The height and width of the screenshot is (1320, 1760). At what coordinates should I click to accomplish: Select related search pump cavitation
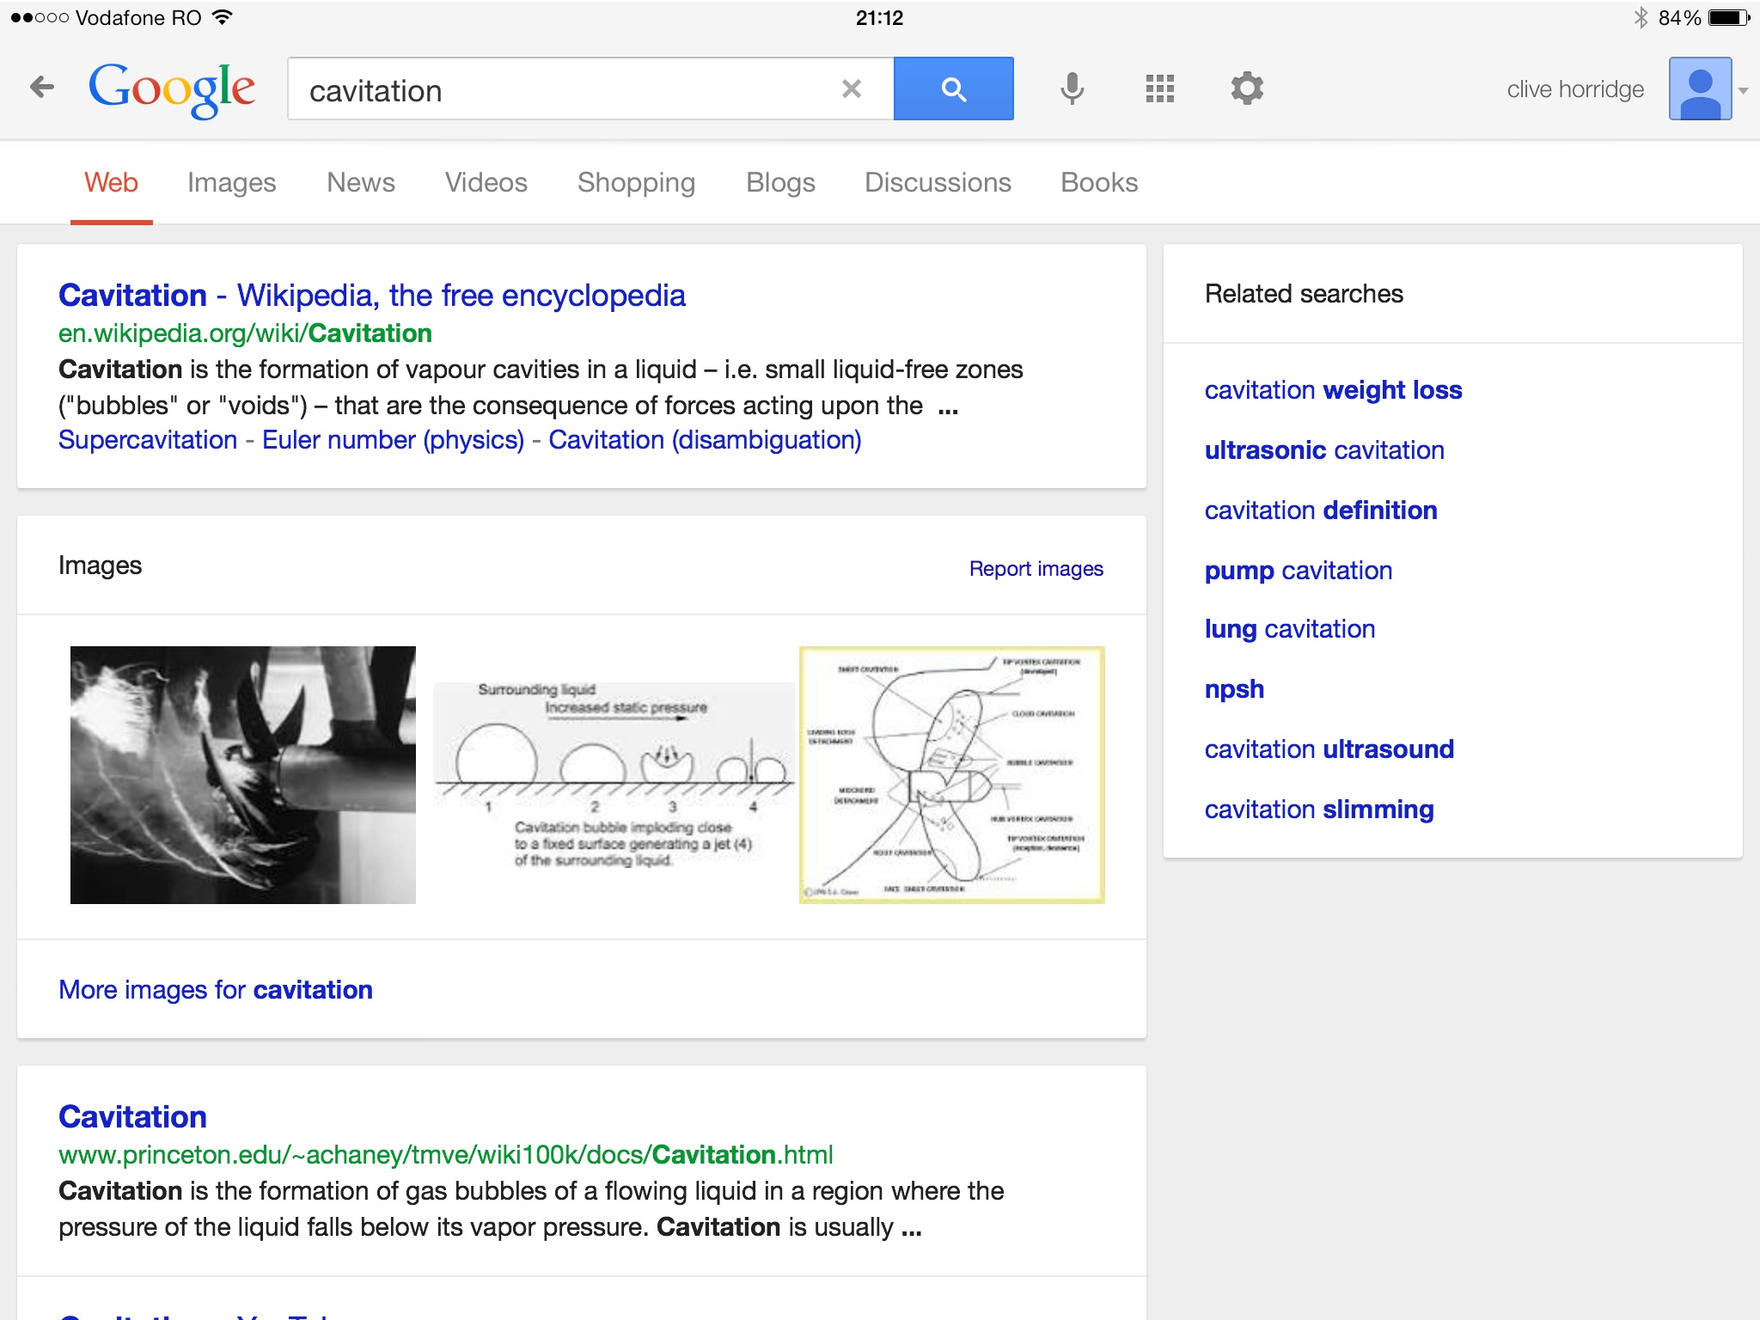[x=1299, y=570]
